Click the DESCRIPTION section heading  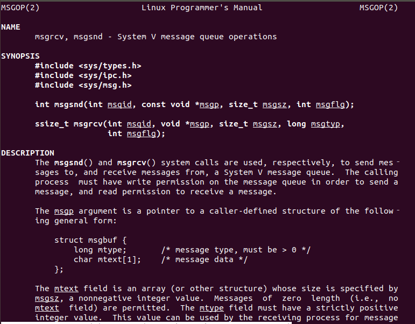(27, 153)
